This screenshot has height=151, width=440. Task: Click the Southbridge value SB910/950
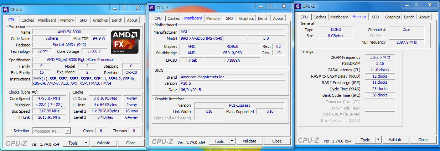[x=232, y=53]
